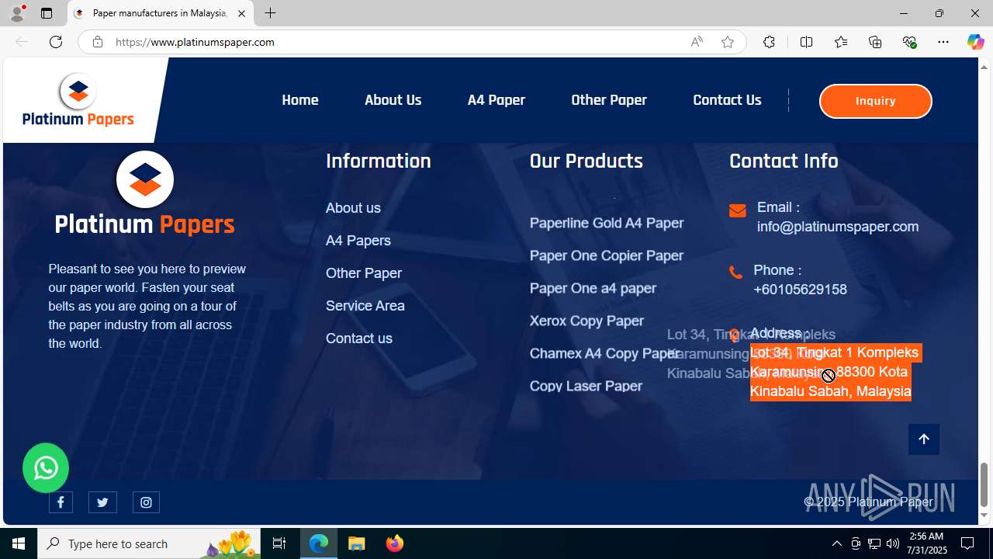Open notification center
This screenshot has width=993, height=559.
point(968,543)
